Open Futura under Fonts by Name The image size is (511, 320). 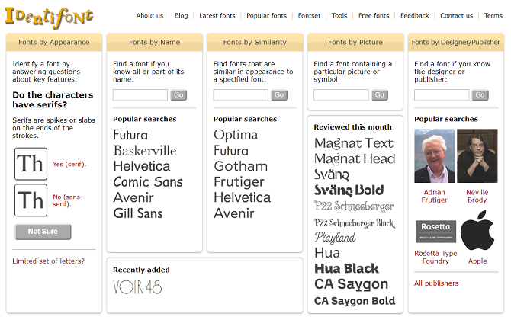point(130,135)
